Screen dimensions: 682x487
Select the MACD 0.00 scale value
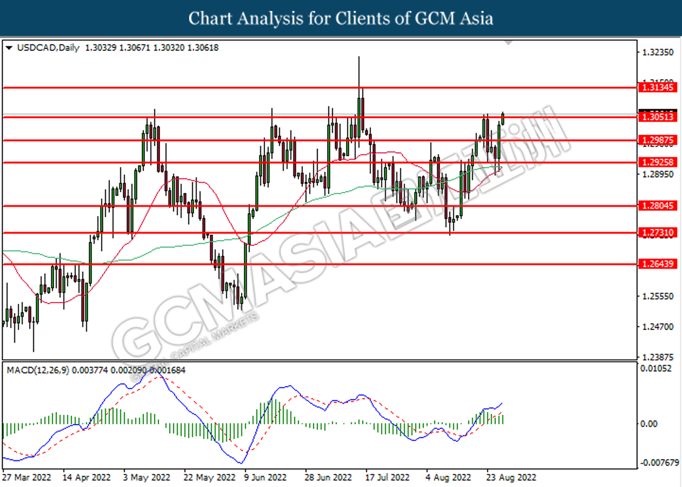coord(649,424)
